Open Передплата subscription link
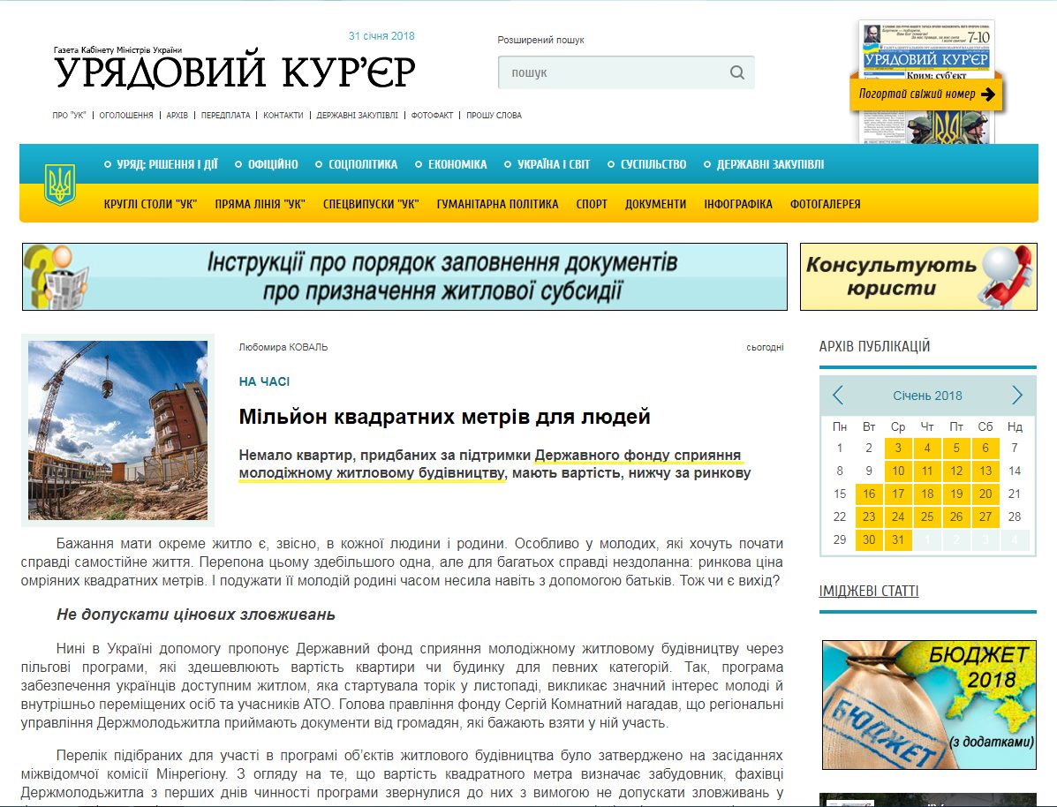The width and height of the screenshot is (1057, 807). [x=226, y=116]
